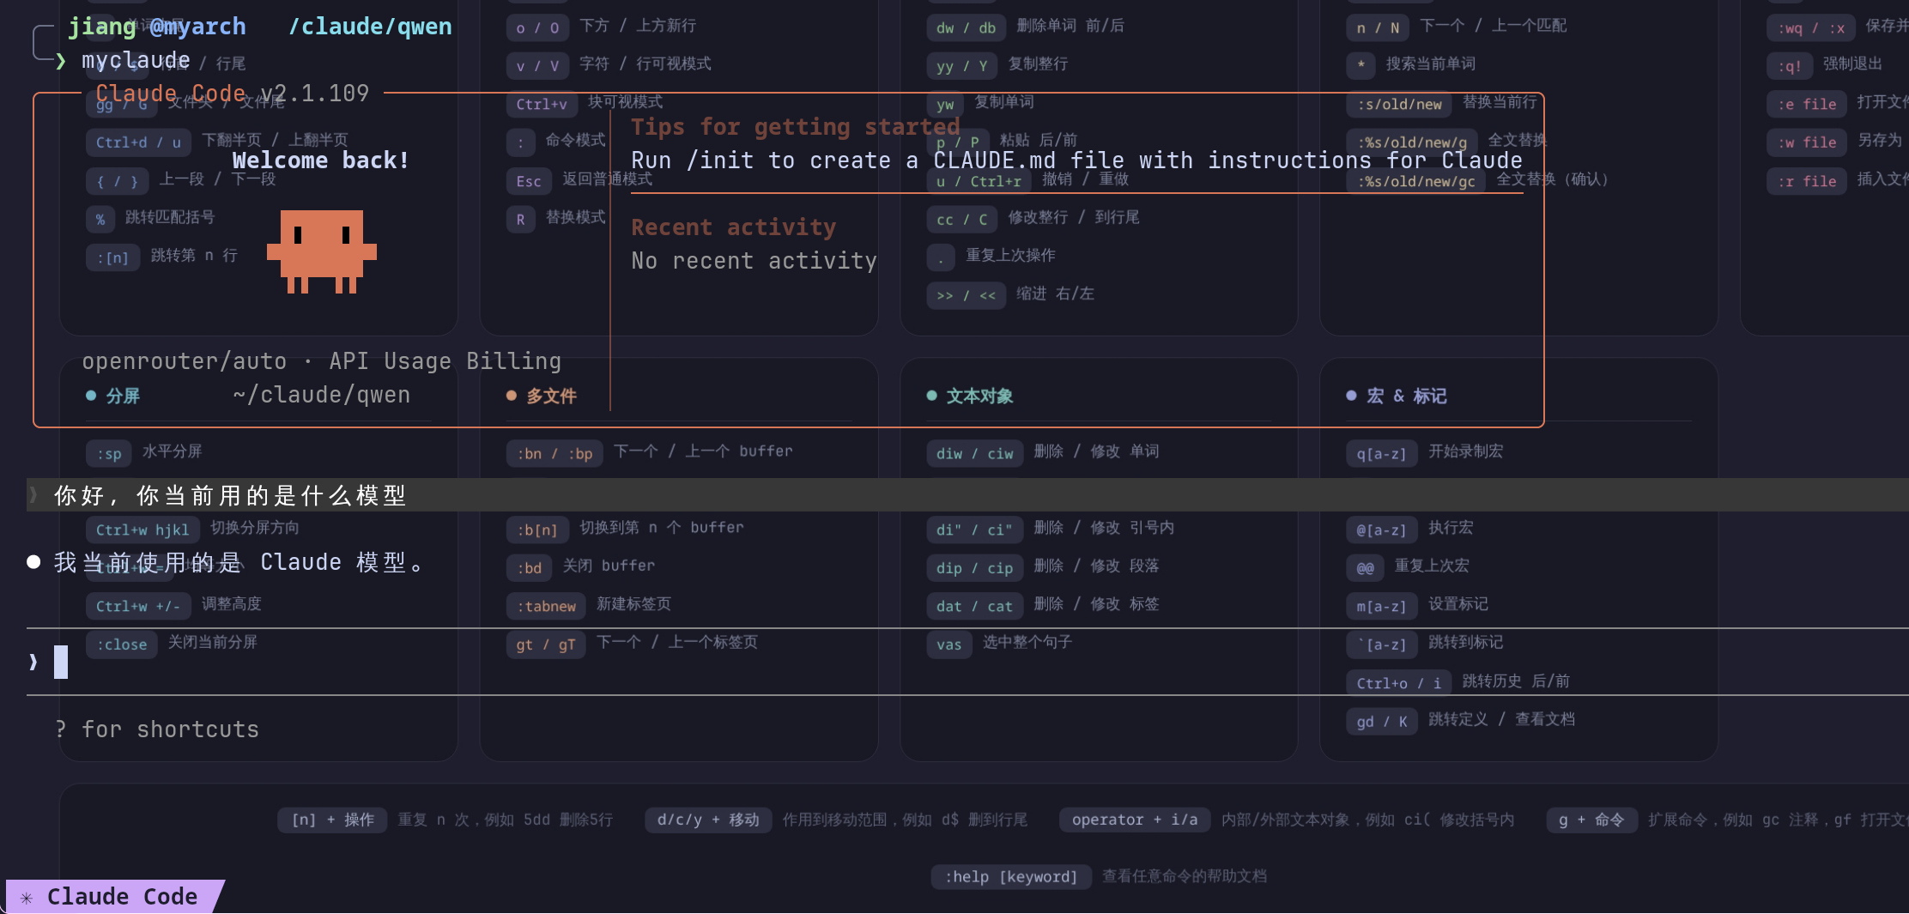Click the "gt / gT" key in cheat sheet
Image resolution: width=1909 pixels, height=914 pixels.
tap(546, 644)
